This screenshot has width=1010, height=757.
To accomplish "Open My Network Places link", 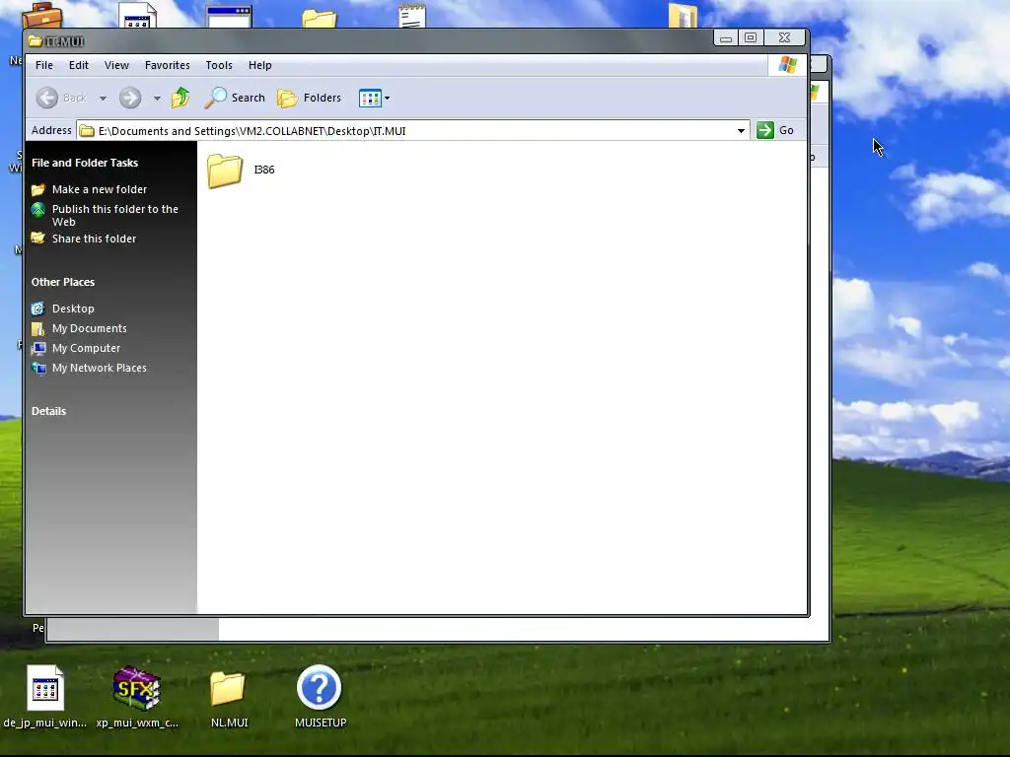I will point(100,368).
